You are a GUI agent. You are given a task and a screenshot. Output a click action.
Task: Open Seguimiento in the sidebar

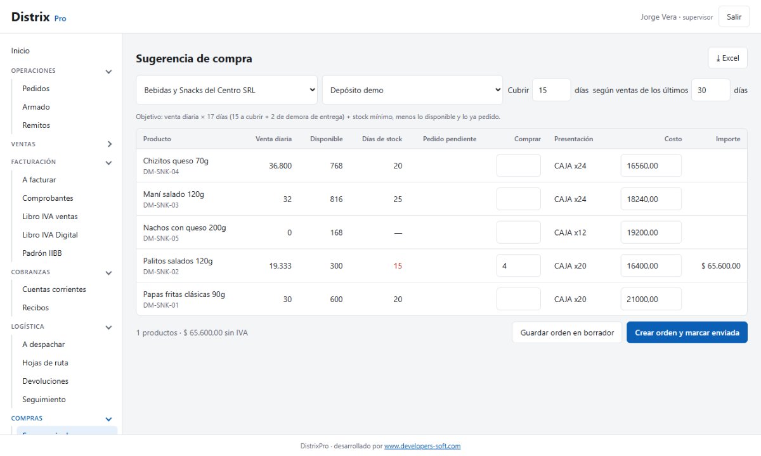[x=44, y=400]
